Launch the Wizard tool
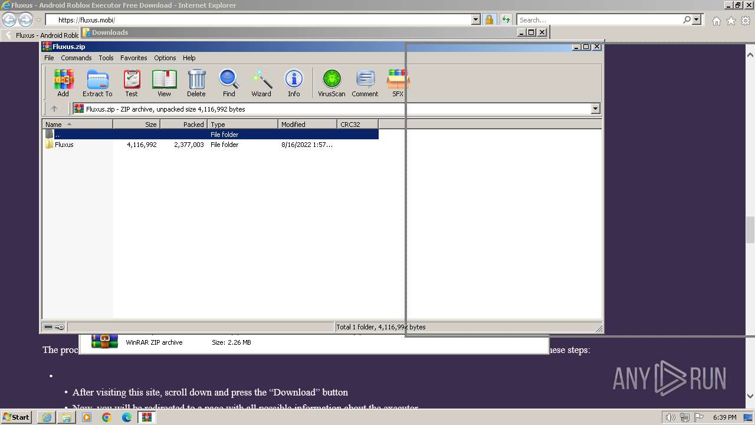 tap(261, 83)
